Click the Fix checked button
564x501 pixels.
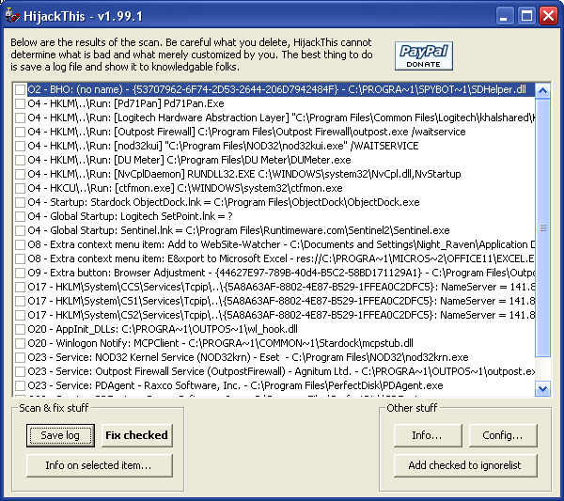coord(136,435)
